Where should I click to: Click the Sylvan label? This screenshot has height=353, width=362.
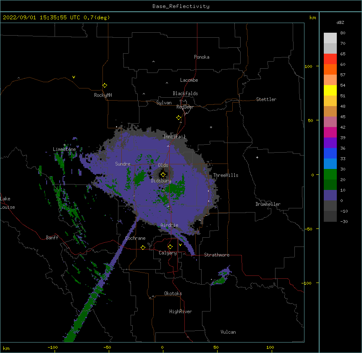164,103
